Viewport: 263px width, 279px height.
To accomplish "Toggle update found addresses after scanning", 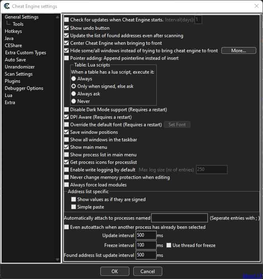I will (x=67, y=36).
